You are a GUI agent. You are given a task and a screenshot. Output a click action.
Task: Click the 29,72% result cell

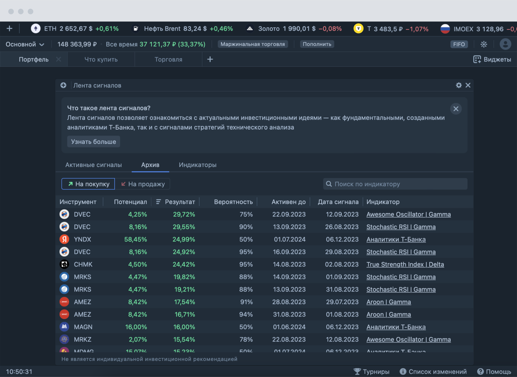(x=184, y=214)
